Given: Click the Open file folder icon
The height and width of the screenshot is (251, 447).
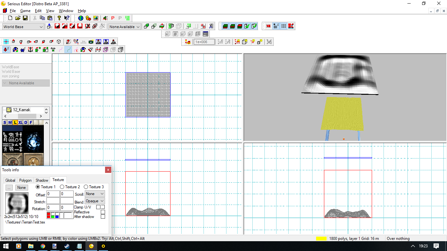Looking at the screenshot, I should 18,18.
